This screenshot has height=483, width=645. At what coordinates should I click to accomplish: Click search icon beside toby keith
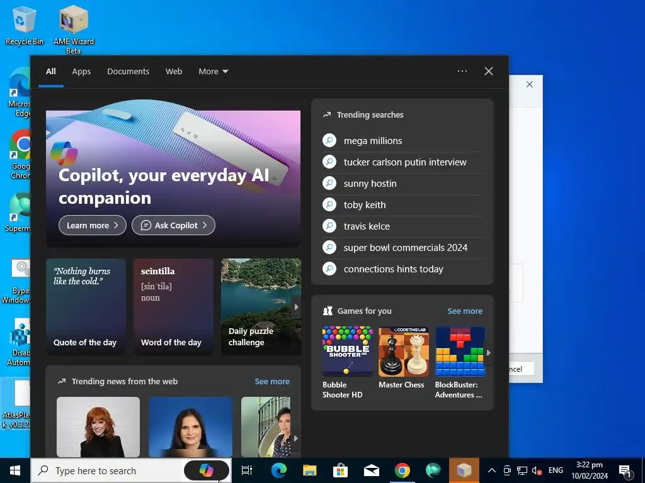[329, 204]
